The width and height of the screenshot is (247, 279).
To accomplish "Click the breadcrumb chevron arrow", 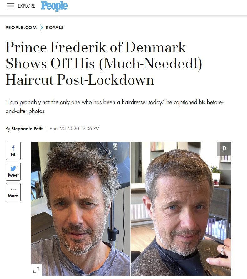I will pyautogui.click(x=41, y=28).
